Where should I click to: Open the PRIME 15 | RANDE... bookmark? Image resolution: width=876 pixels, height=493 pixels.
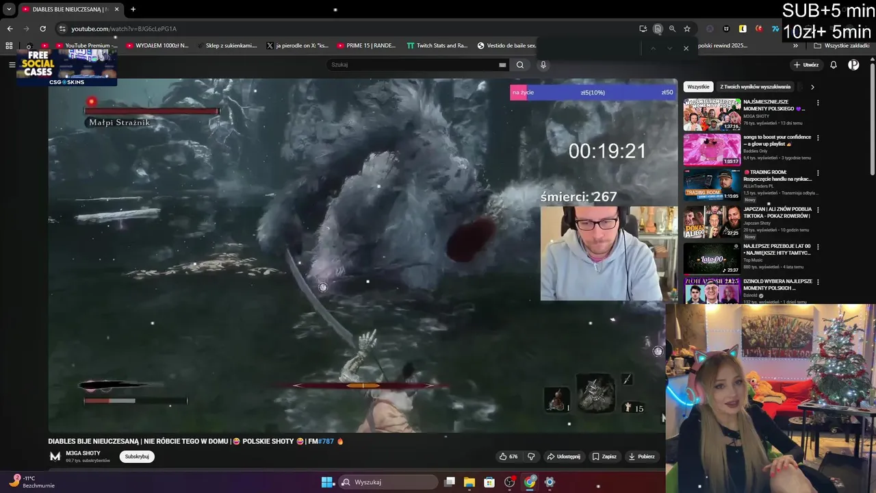point(366,46)
